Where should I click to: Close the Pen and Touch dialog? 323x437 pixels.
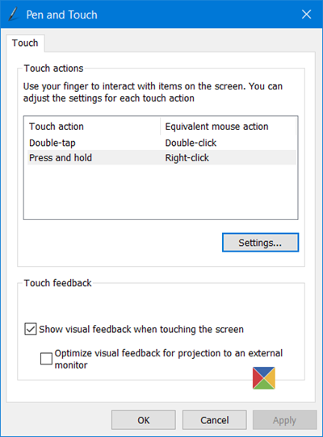point(306,15)
